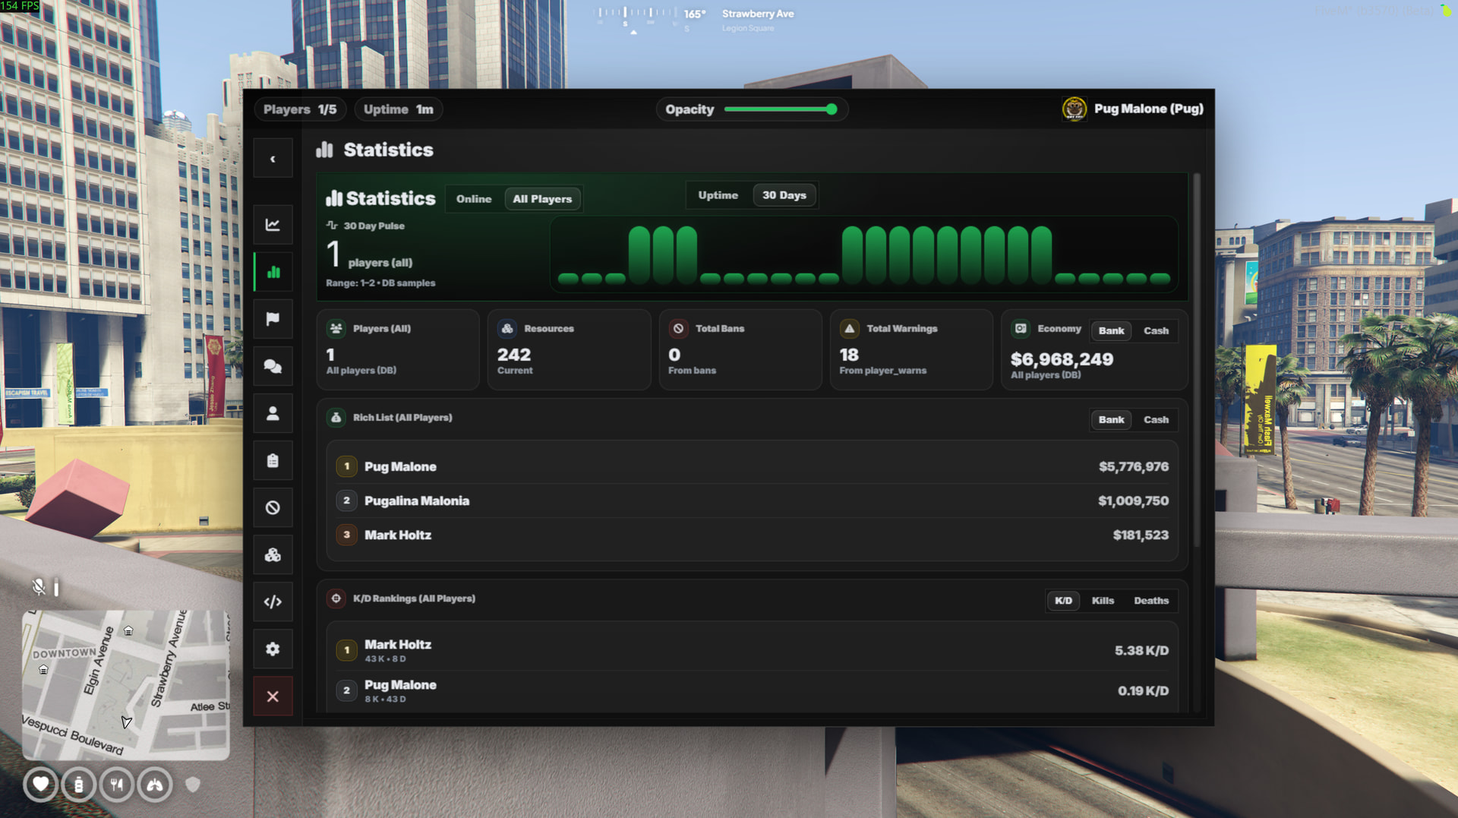Select the All Players filter

pos(542,199)
